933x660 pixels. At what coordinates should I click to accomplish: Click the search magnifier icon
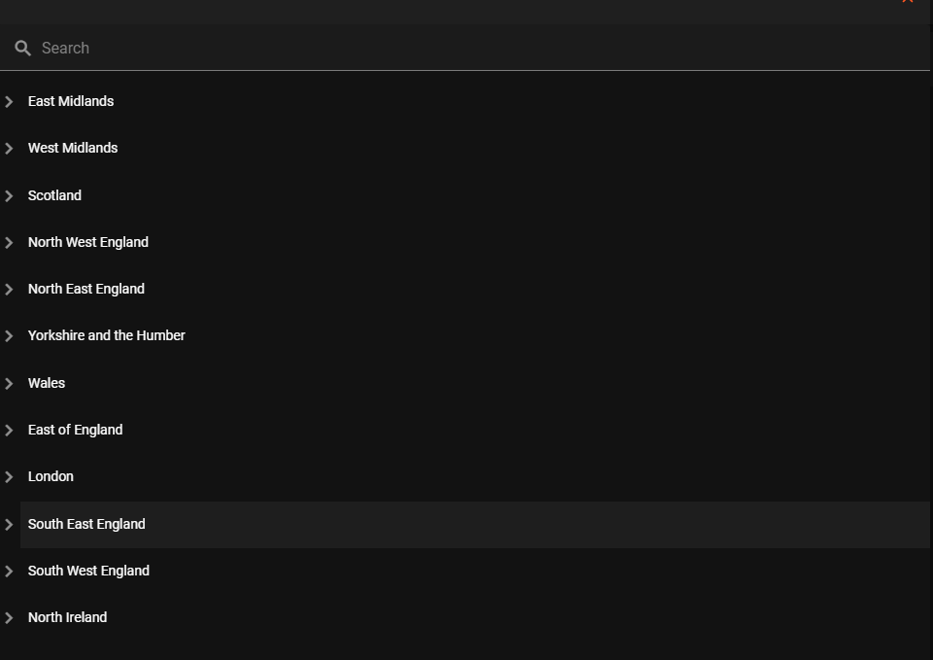(23, 48)
